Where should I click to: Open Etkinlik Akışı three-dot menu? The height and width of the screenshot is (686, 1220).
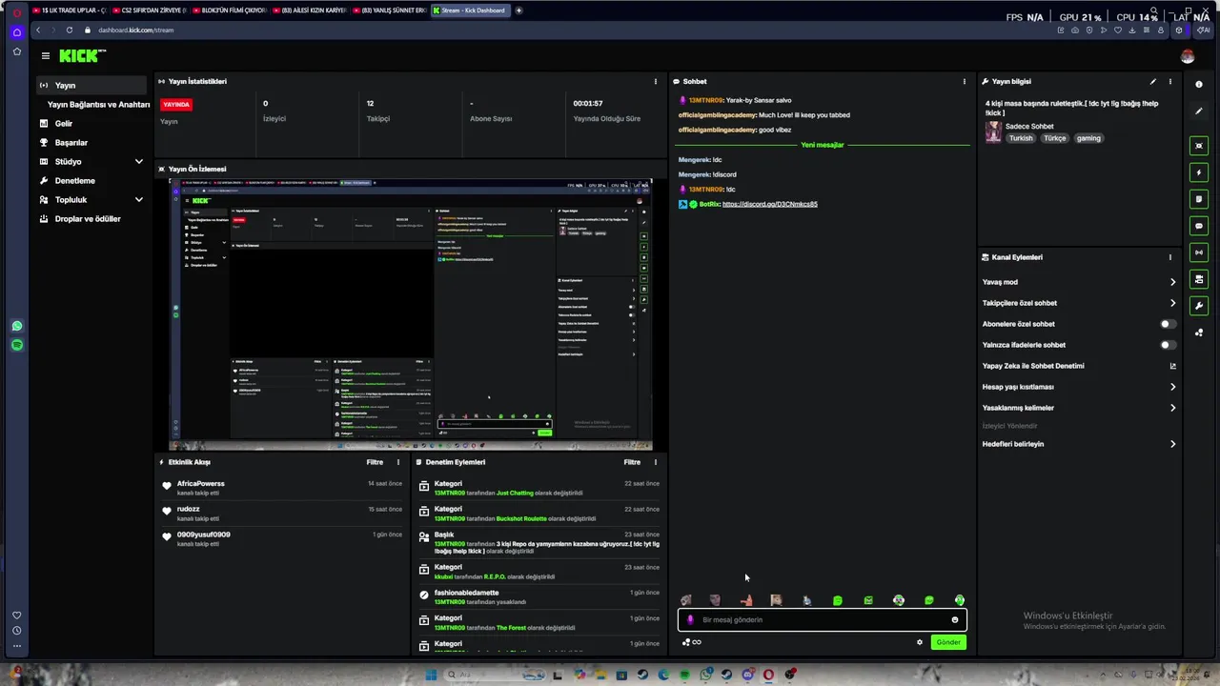tap(398, 462)
